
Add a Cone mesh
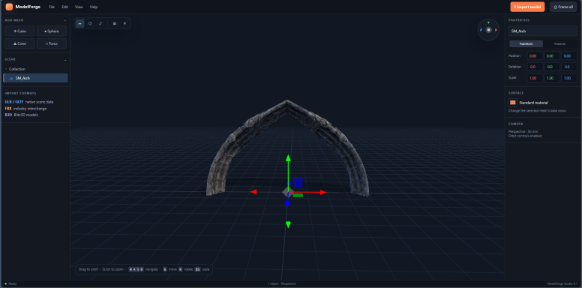(19, 43)
